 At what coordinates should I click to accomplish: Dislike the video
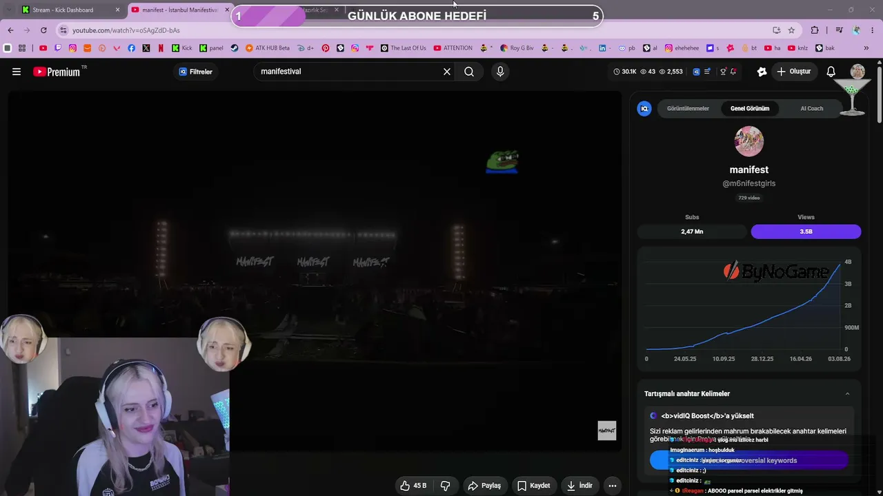coord(445,486)
